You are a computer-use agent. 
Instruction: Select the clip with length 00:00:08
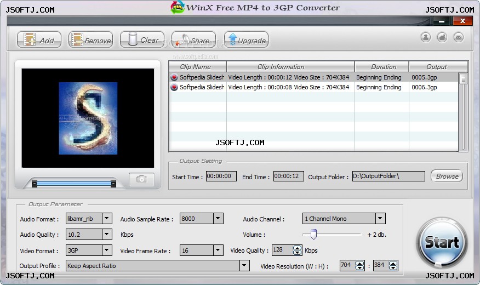313,87
